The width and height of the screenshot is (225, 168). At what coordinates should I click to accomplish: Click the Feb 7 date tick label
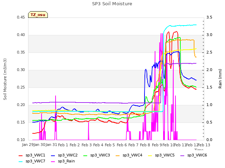pyautogui.click(x=133, y=145)
